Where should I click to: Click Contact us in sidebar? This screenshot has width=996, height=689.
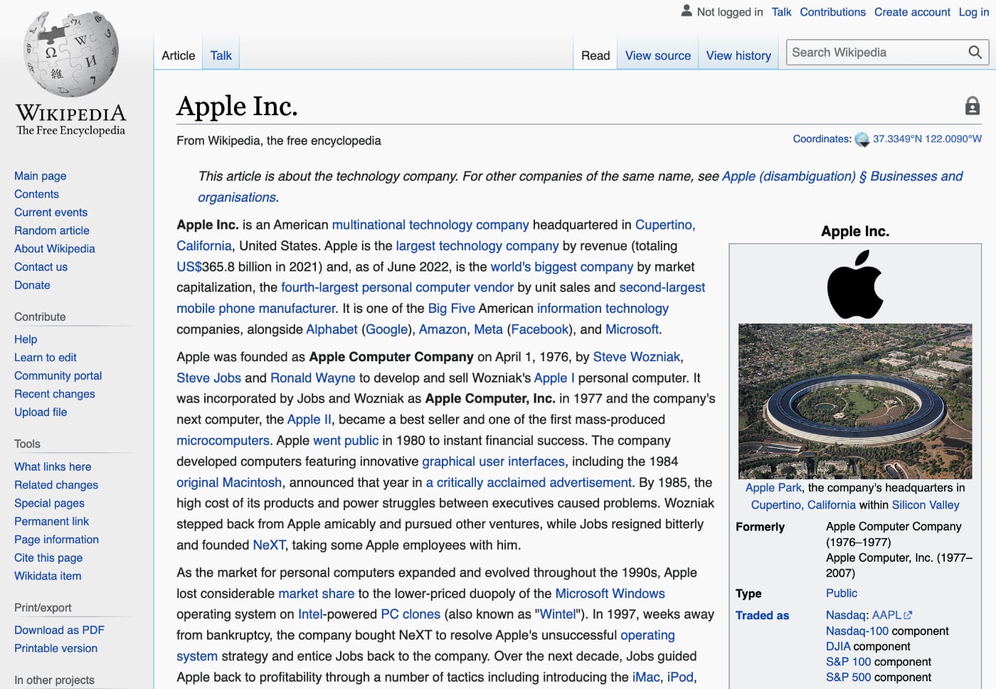click(41, 267)
